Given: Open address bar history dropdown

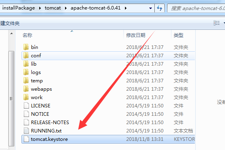Looking at the screenshot, I should (x=150, y=8).
